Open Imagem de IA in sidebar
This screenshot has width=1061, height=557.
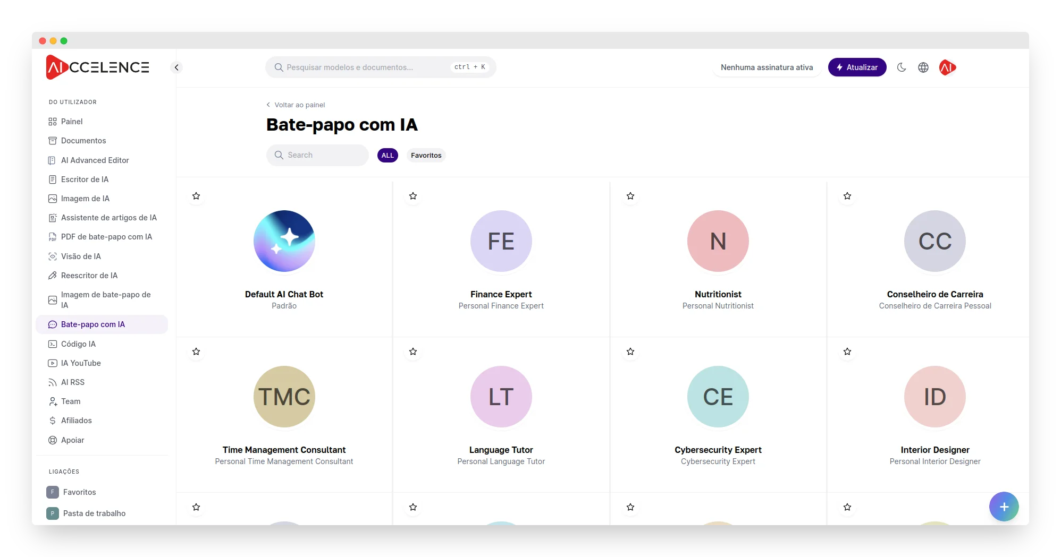[x=85, y=199]
